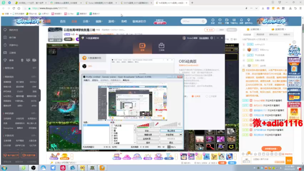Click search magnifier in Douyu search box
304x171 pixels.
pyautogui.click(x=203, y=21)
